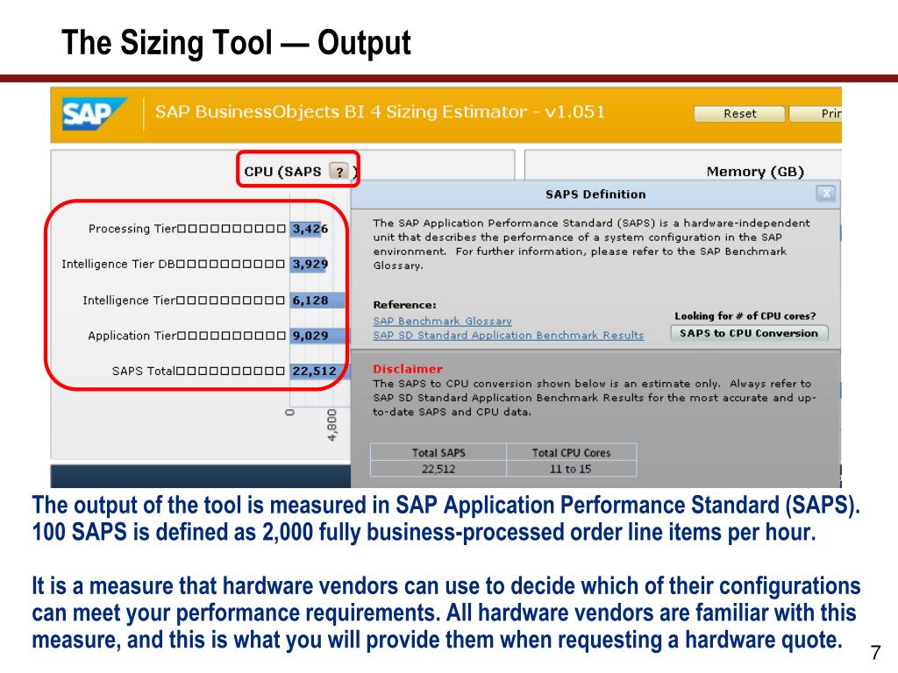Open SAP SD Standard Application Benchmark Results link
This screenshot has width=898, height=673.
(x=509, y=336)
